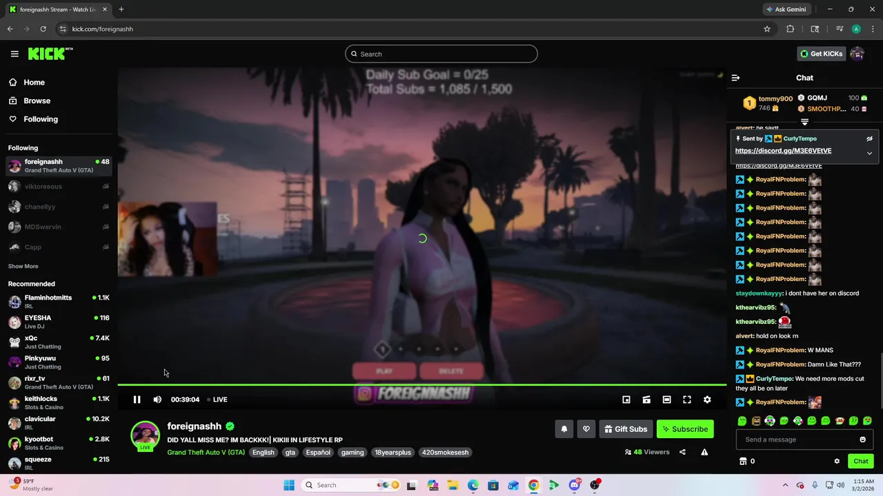Open chat settings gear icon

point(837,462)
